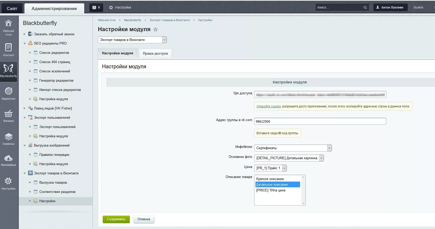Select Детальное описание in the list
This screenshot has width=435, height=229.
(278, 184)
